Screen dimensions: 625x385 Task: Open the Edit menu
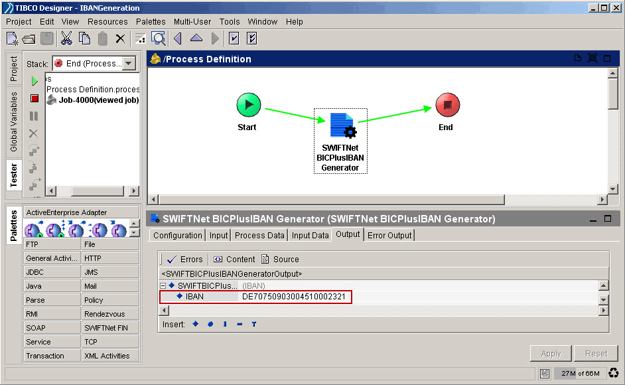46,21
